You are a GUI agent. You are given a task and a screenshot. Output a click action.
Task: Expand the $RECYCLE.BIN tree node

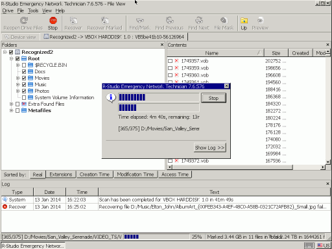click(18, 65)
